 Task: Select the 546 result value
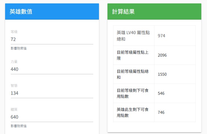click(161, 93)
